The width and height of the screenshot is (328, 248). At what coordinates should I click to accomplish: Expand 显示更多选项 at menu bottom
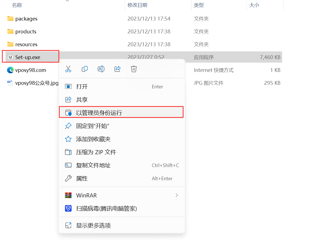pyautogui.click(x=93, y=226)
